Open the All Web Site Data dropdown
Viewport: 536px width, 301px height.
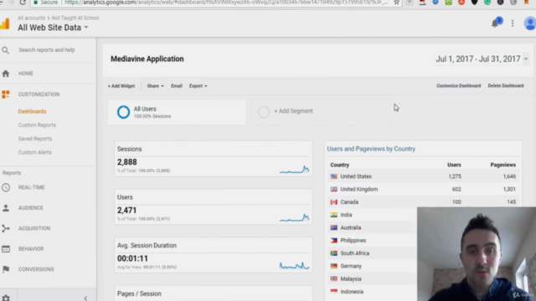[x=53, y=28]
